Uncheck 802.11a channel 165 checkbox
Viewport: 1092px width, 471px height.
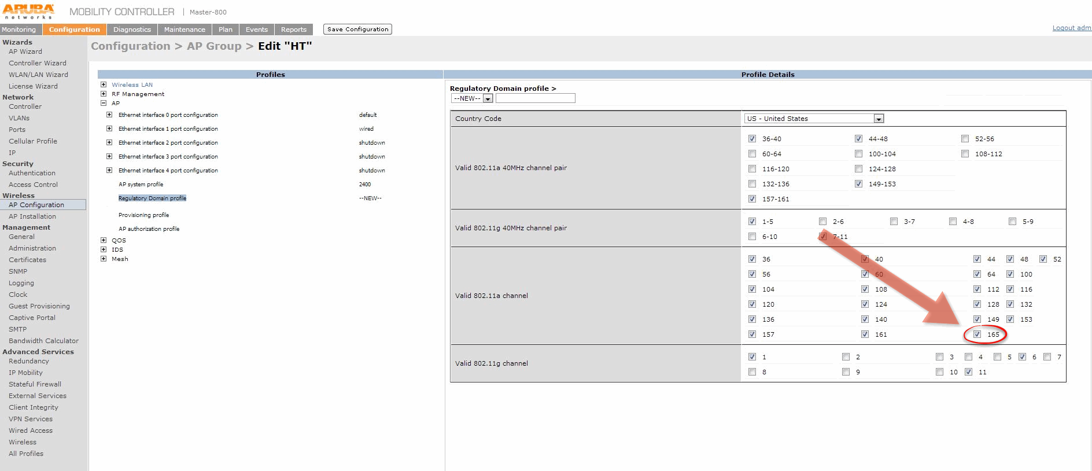click(x=977, y=334)
